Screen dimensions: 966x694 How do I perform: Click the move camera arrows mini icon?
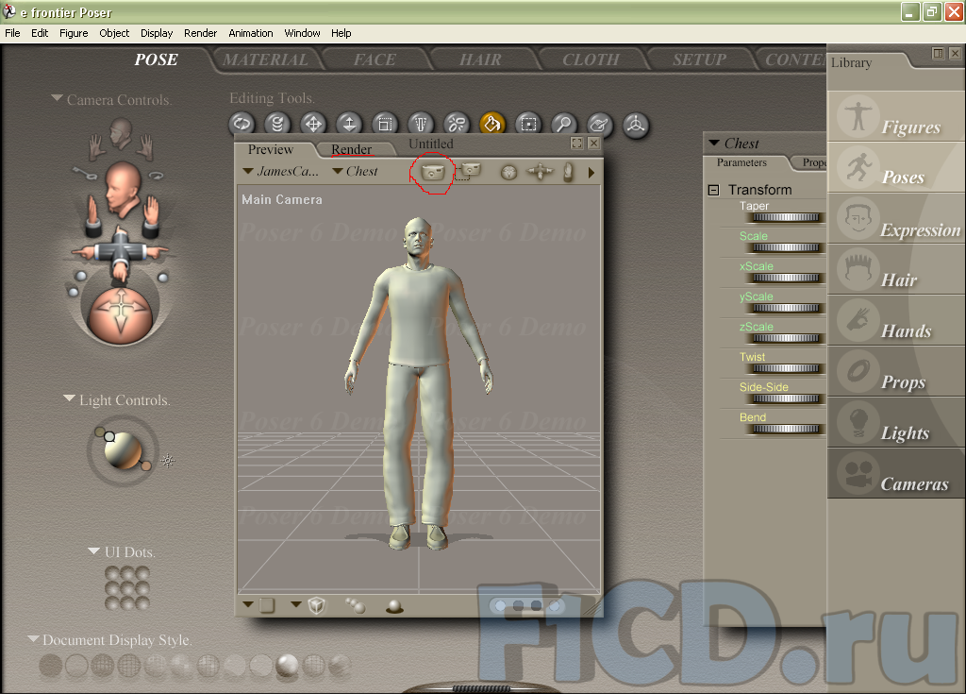[x=540, y=172]
